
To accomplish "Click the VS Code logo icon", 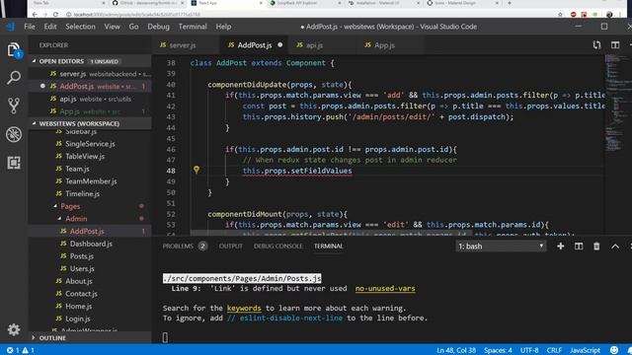I will tap(11, 27).
